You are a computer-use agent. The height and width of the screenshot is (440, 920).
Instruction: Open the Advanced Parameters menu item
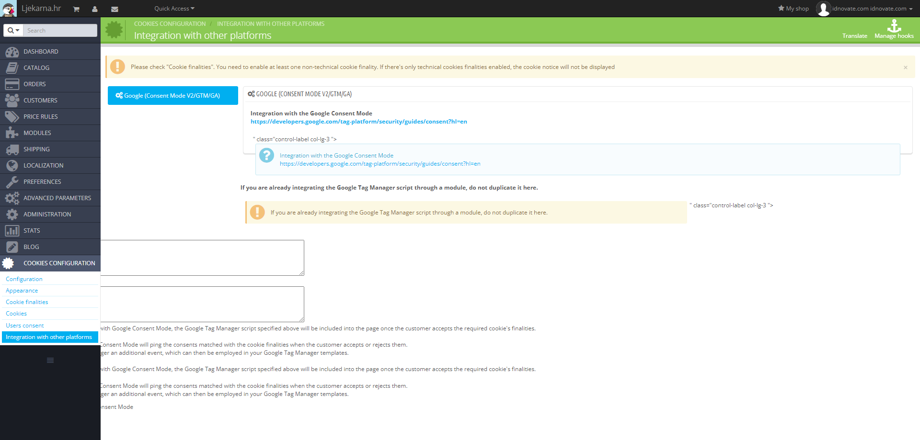click(x=50, y=198)
